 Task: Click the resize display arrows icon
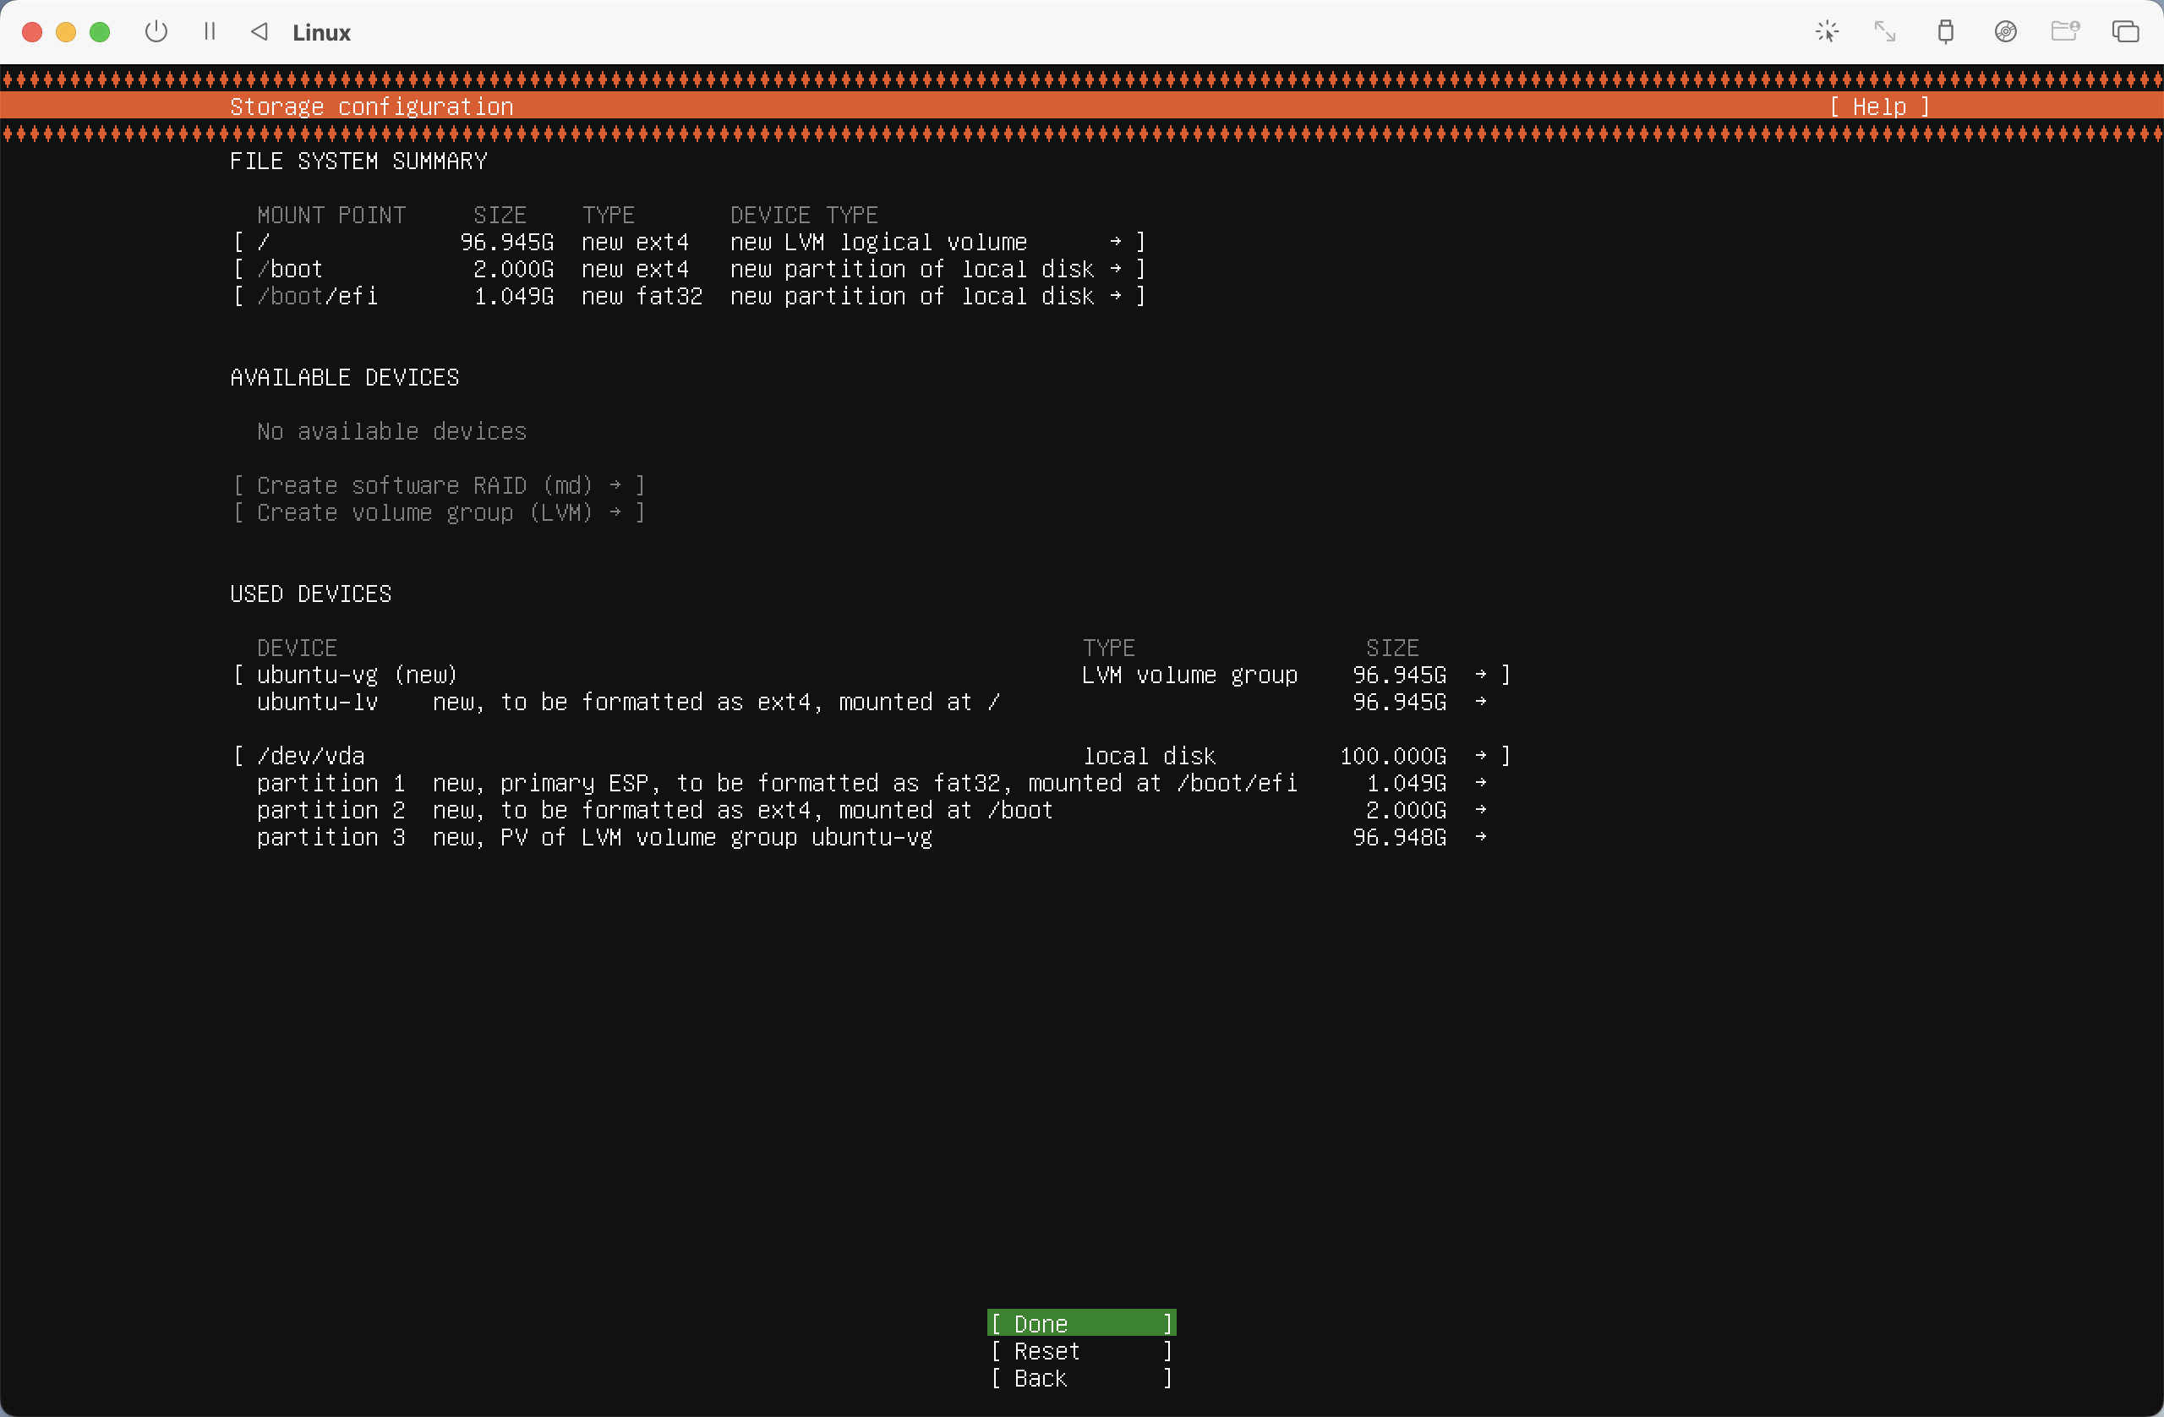(x=1885, y=32)
